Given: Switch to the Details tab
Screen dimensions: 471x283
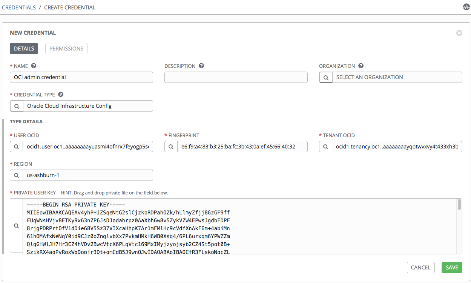Looking at the screenshot, I should [24, 48].
